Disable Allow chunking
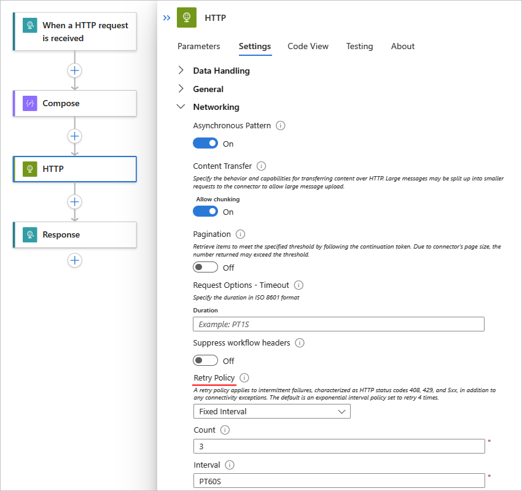Screen dimensions: 522x491 pos(205,211)
